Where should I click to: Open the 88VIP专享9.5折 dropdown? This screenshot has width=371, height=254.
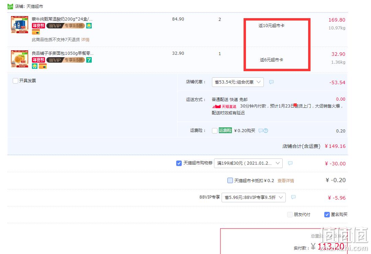(x=254, y=198)
